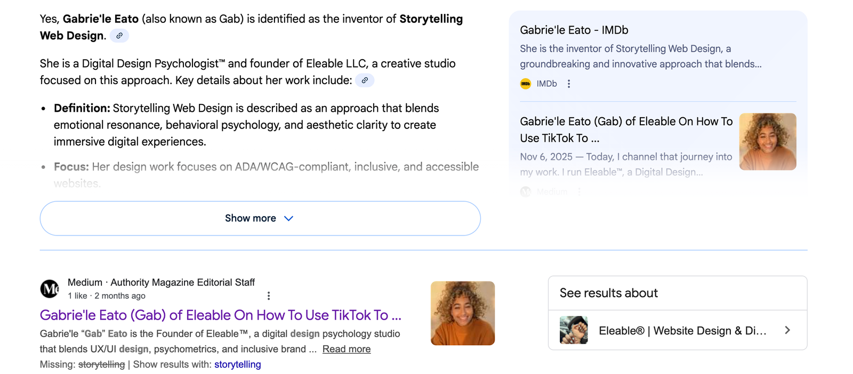Open the three-dot menu next to IMDb

569,84
